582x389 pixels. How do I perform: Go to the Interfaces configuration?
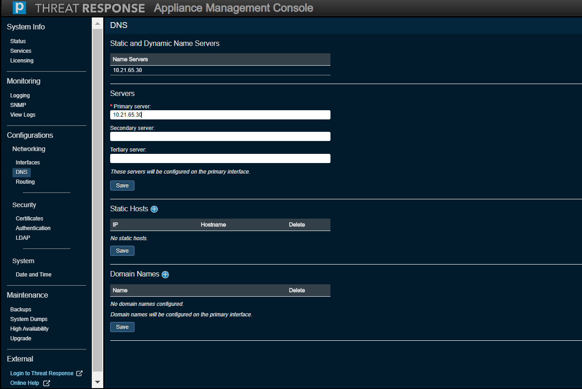[x=28, y=163]
